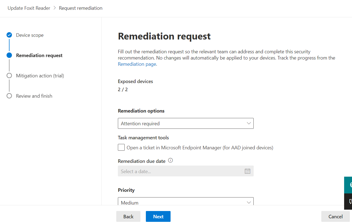352x224 pixels.
Task: Jump to Mitigation action (trial) step label
Action: coord(40,76)
